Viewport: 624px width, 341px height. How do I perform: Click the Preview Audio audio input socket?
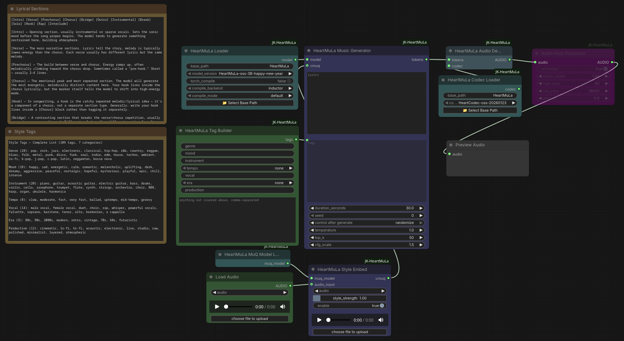pyautogui.click(x=449, y=154)
